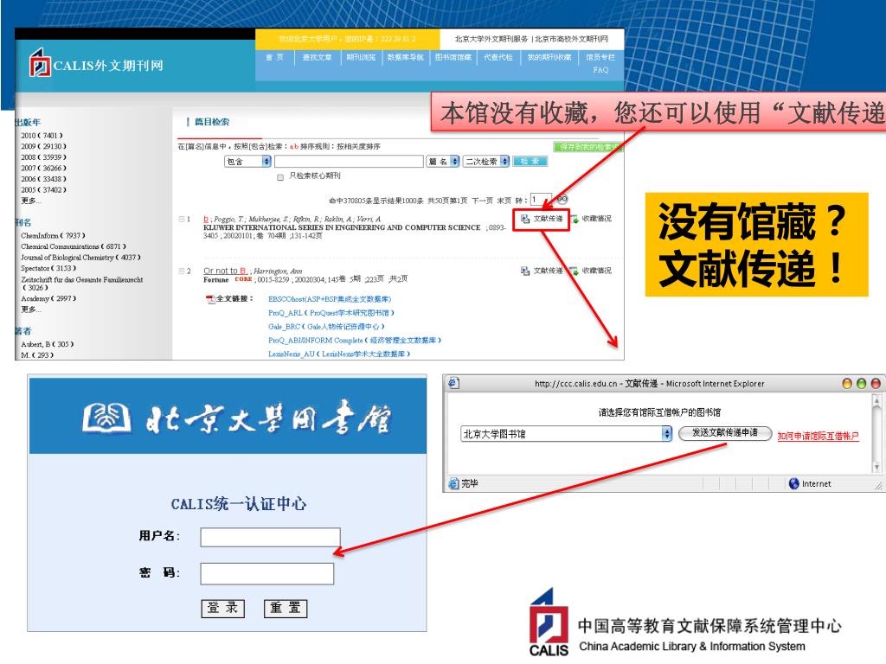
Task: Expand 更多 under the 出版年 list
Action: [30, 201]
